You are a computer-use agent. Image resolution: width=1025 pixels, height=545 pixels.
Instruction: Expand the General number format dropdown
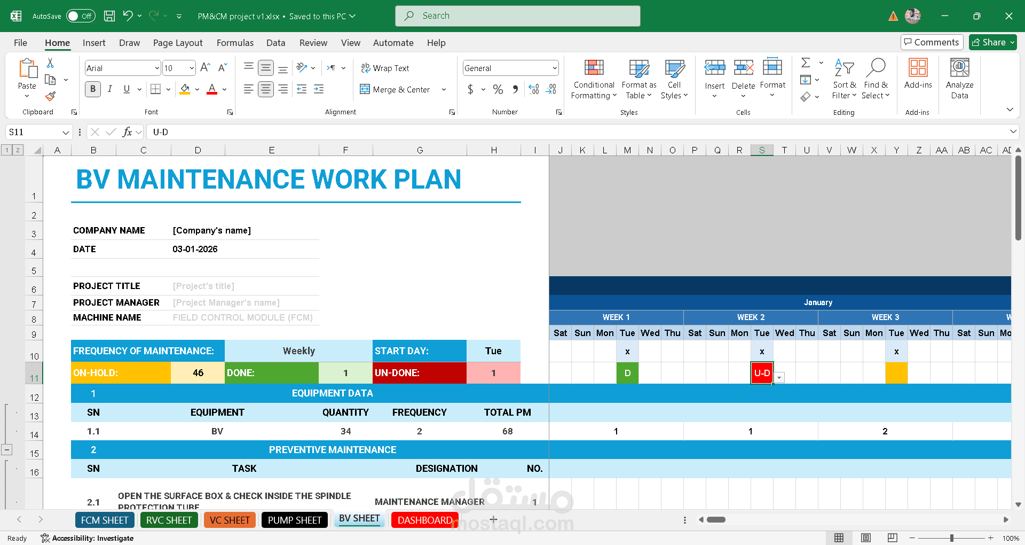tap(555, 68)
